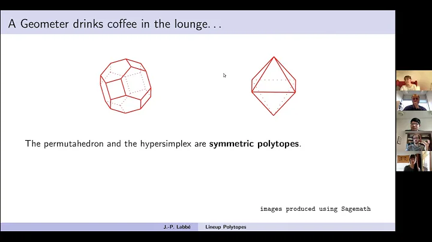Click the author name "J.-P. Labbé" in footer
432x242 pixels.
coord(177,227)
